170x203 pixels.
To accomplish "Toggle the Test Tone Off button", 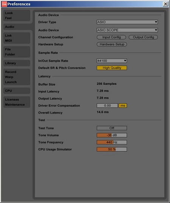I will [112, 128].
